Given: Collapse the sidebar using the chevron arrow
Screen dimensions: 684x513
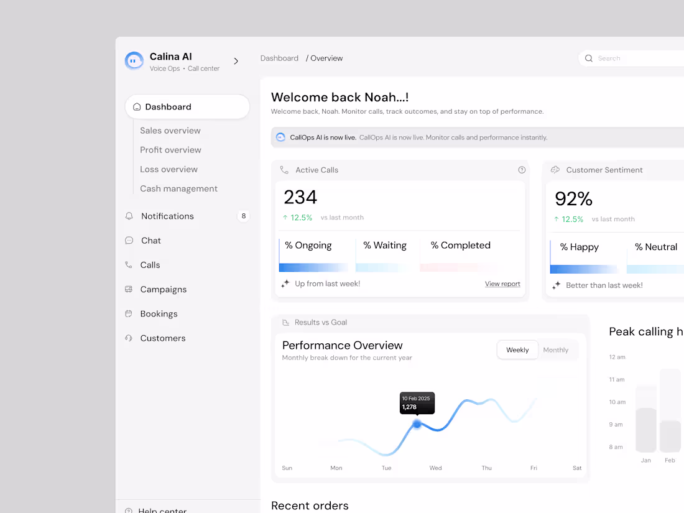Looking at the screenshot, I should point(236,61).
